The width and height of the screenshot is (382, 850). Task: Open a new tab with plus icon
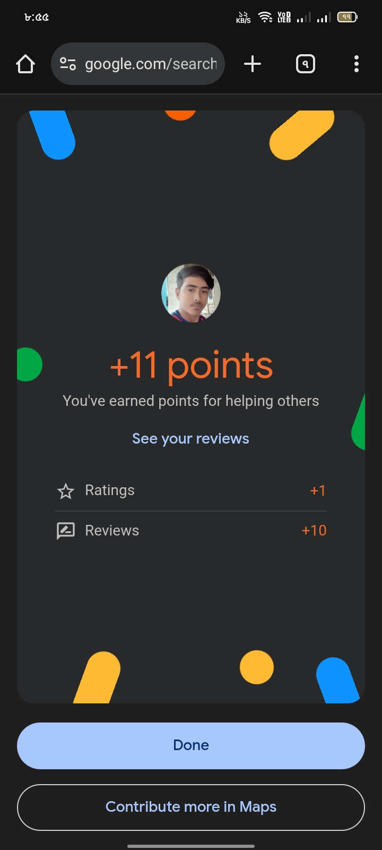(253, 64)
